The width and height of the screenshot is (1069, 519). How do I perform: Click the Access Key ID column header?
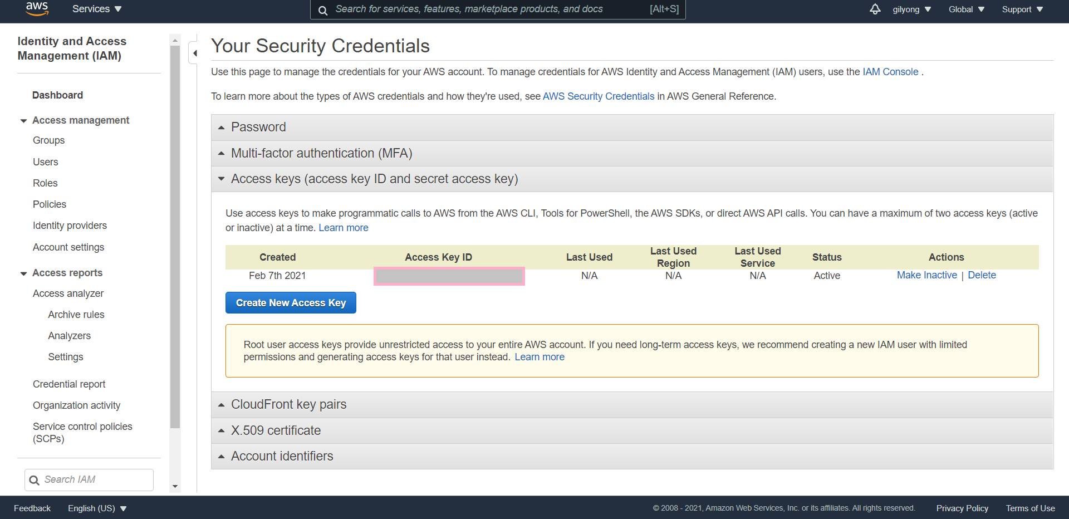point(438,257)
